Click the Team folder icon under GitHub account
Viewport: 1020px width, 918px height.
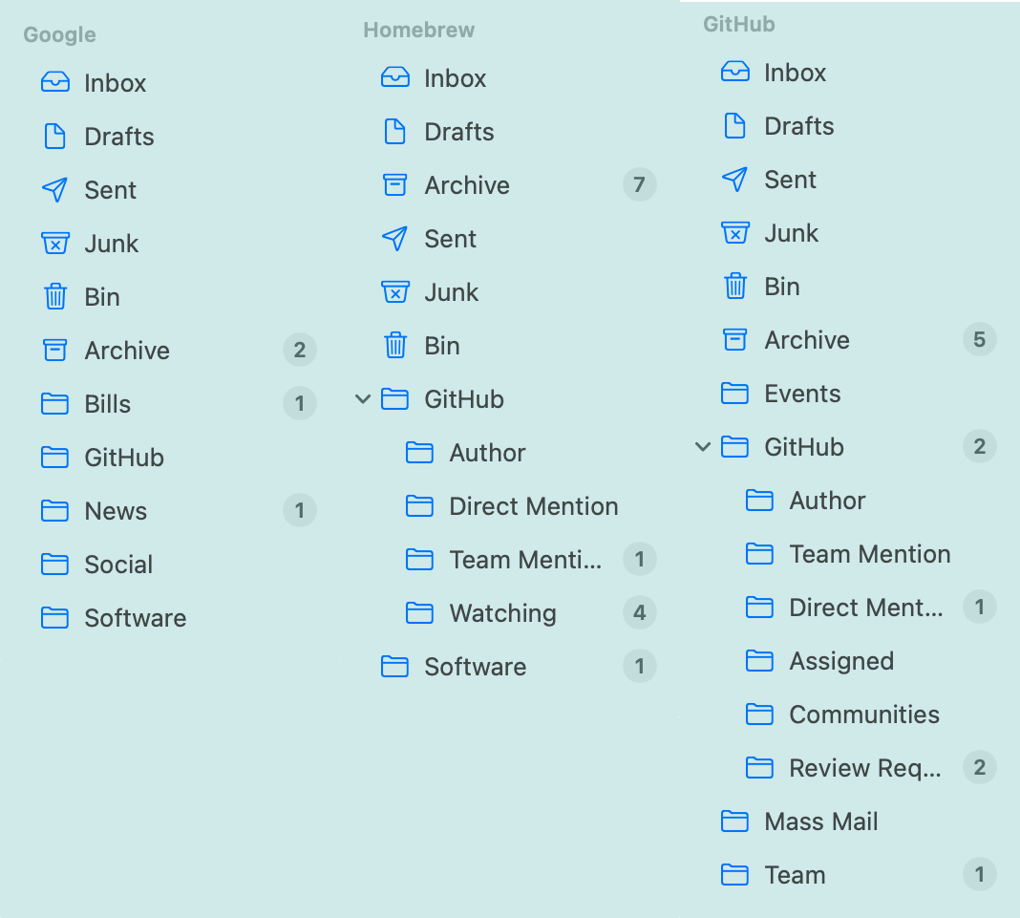click(735, 874)
